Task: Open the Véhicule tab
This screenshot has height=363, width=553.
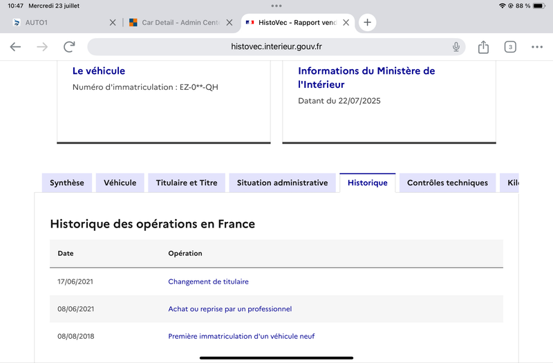Action: coord(120,183)
